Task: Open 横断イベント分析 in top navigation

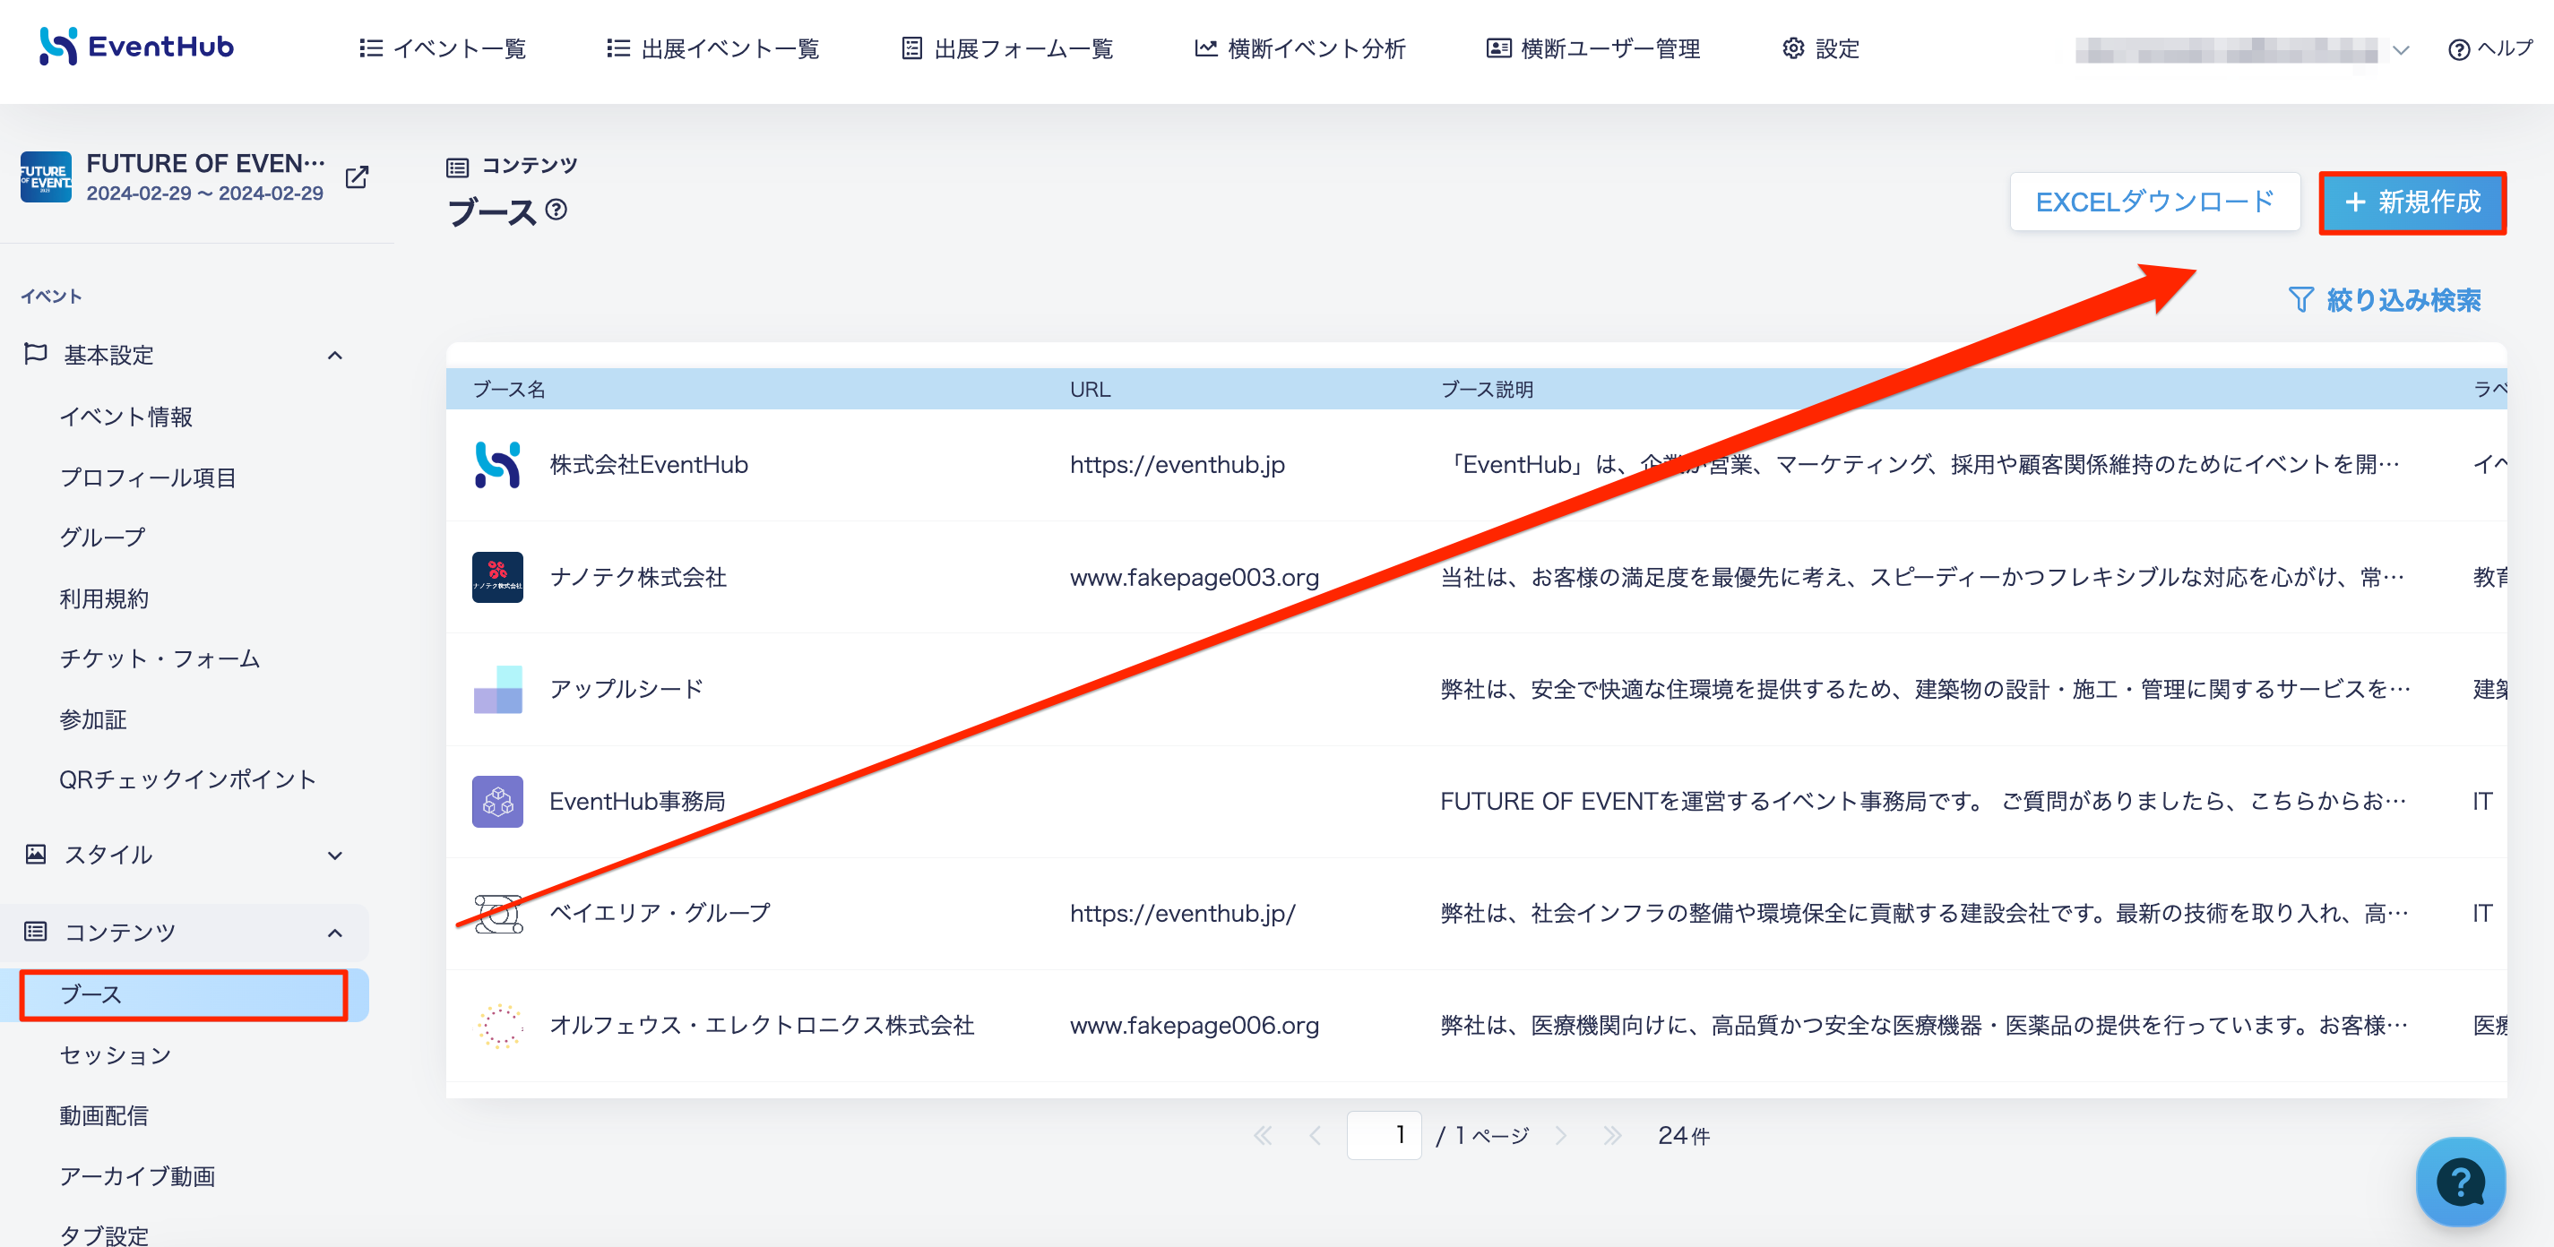Action: pyautogui.click(x=1299, y=48)
